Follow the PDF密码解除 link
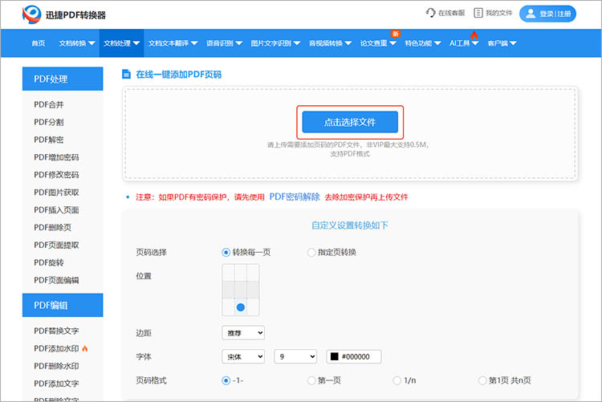 (x=295, y=197)
